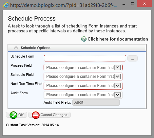Screen dimensions: 154x138
Task: Open the Audit Form dropdown
Action: click(x=83, y=95)
